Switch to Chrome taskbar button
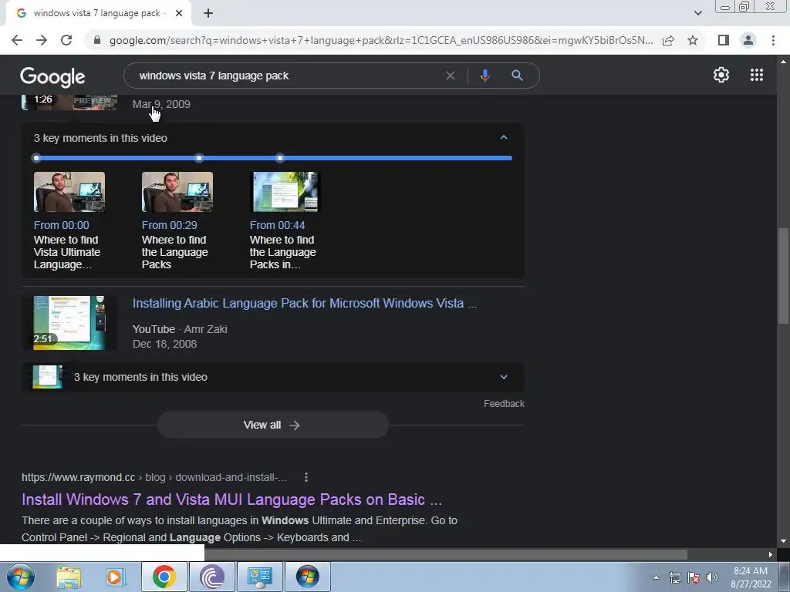 (x=164, y=577)
